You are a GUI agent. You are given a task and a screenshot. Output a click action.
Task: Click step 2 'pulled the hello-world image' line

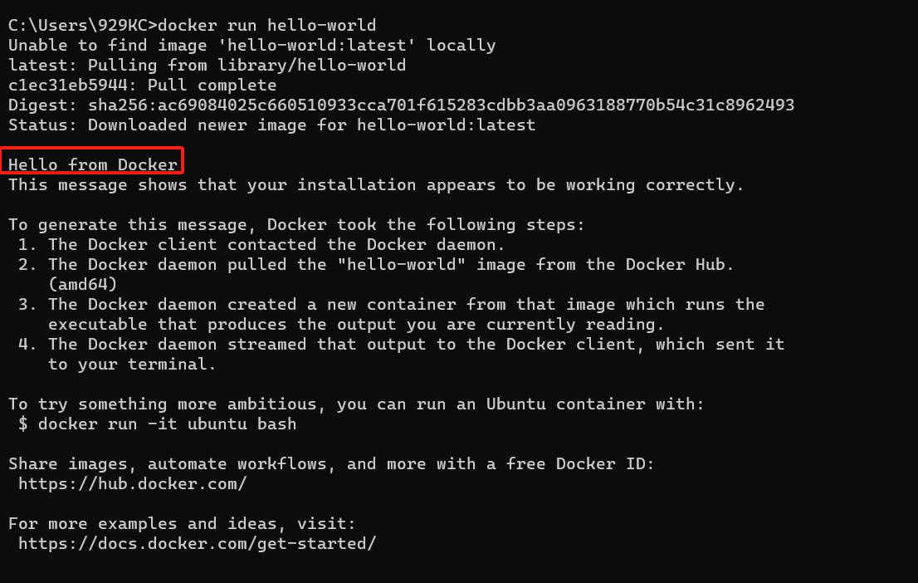(x=376, y=264)
